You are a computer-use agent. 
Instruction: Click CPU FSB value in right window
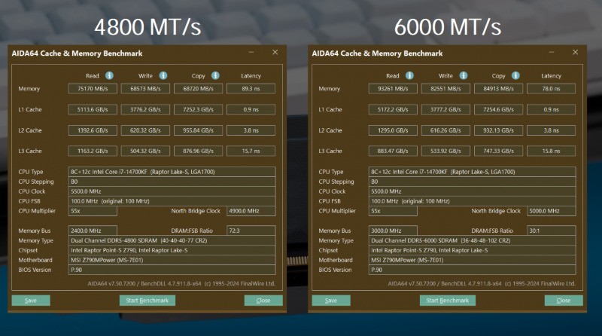(x=472, y=201)
